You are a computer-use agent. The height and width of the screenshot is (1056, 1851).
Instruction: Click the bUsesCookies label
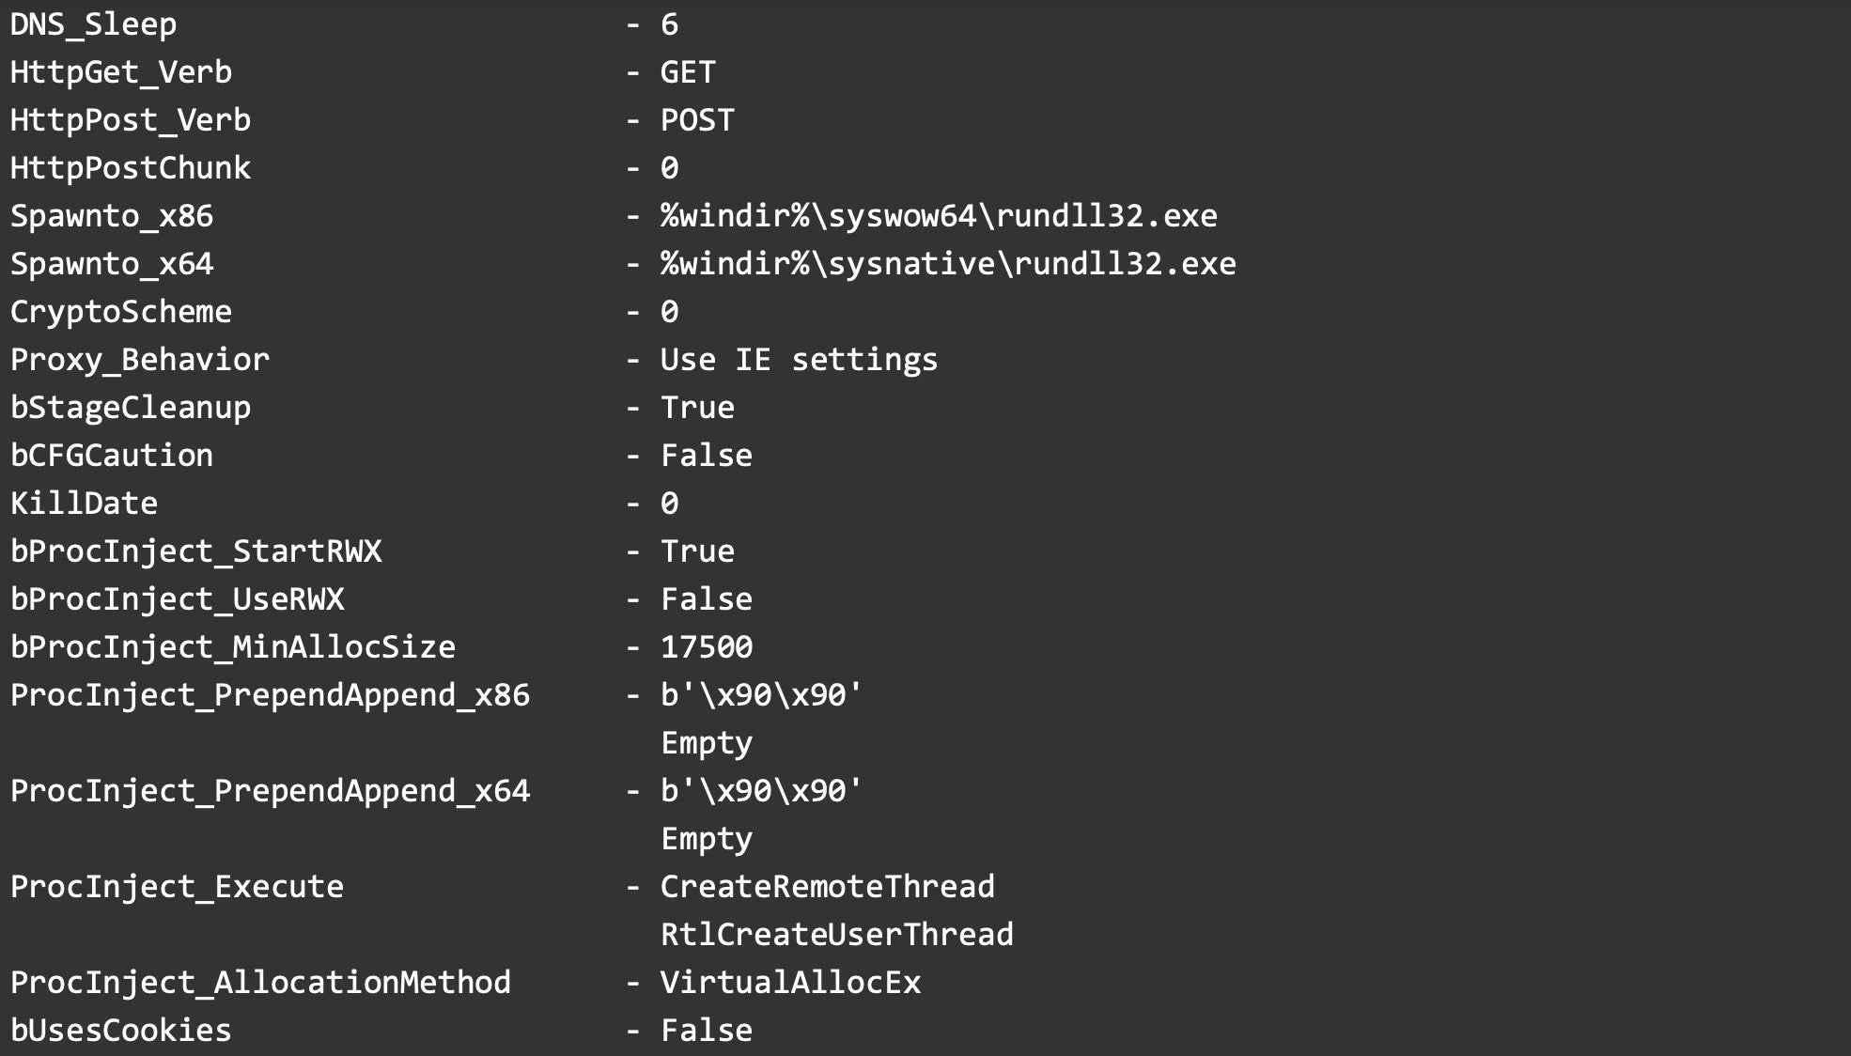[120, 1031]
